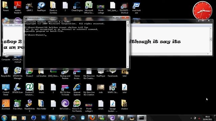Screen dimensions: 216x121
Task: Switch to Firefox on the taskbar
Action: tap(92, 118)
